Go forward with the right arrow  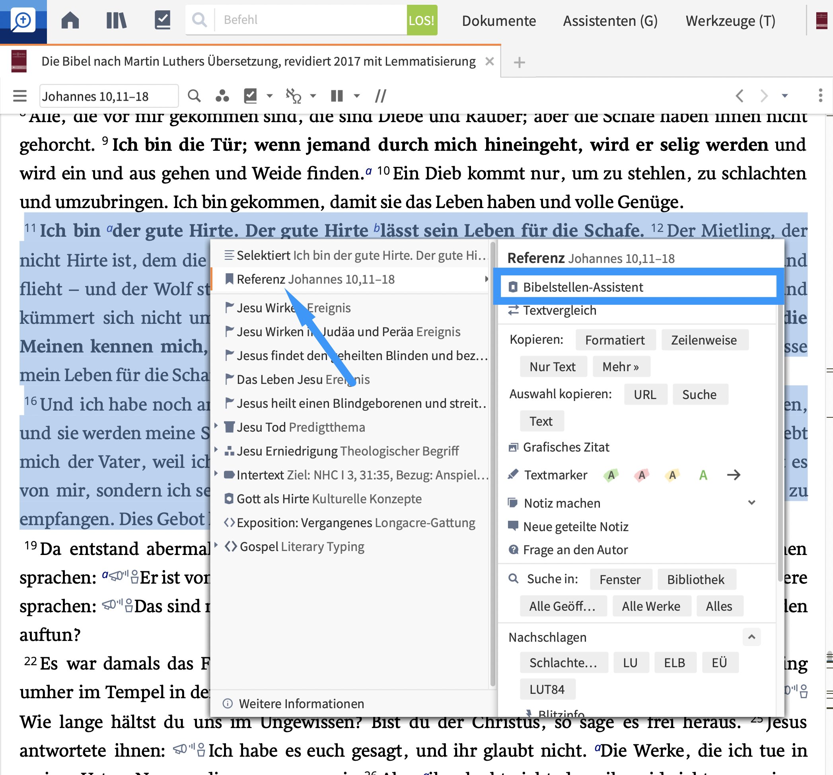tap(764, 96)
